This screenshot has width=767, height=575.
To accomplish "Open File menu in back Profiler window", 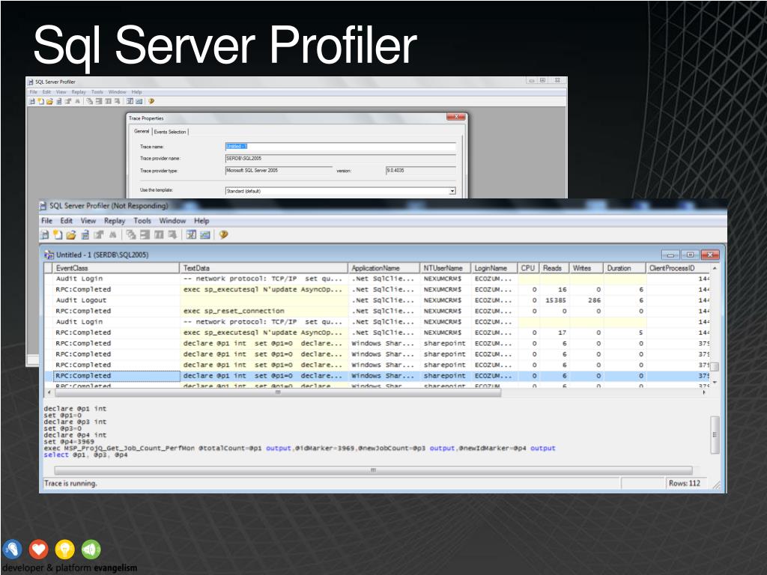I will [x=33, y=92].
